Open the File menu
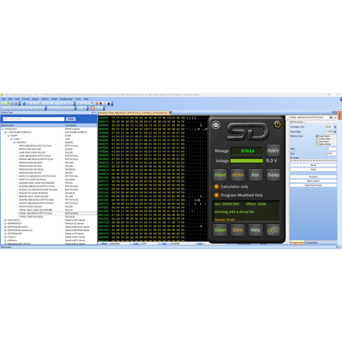This screenshot has width=342, height=342. pyautogui.click(x=3, y=99)
